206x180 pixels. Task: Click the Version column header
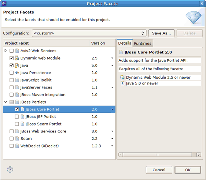tap(102, 43)
